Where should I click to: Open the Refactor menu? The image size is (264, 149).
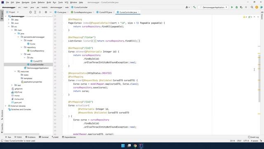pyautogui.click(x=41, y=2)
